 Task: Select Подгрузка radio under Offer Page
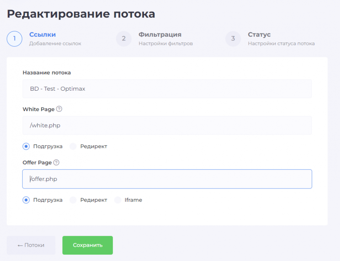26,200
